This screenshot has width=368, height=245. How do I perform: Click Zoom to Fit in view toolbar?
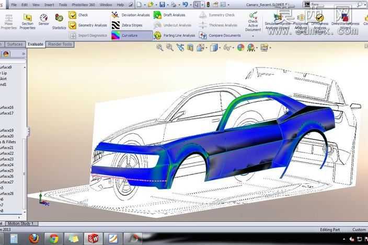point(160,48)
